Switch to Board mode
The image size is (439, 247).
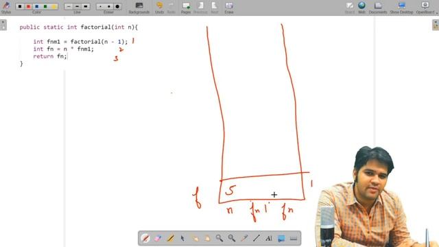349,8
